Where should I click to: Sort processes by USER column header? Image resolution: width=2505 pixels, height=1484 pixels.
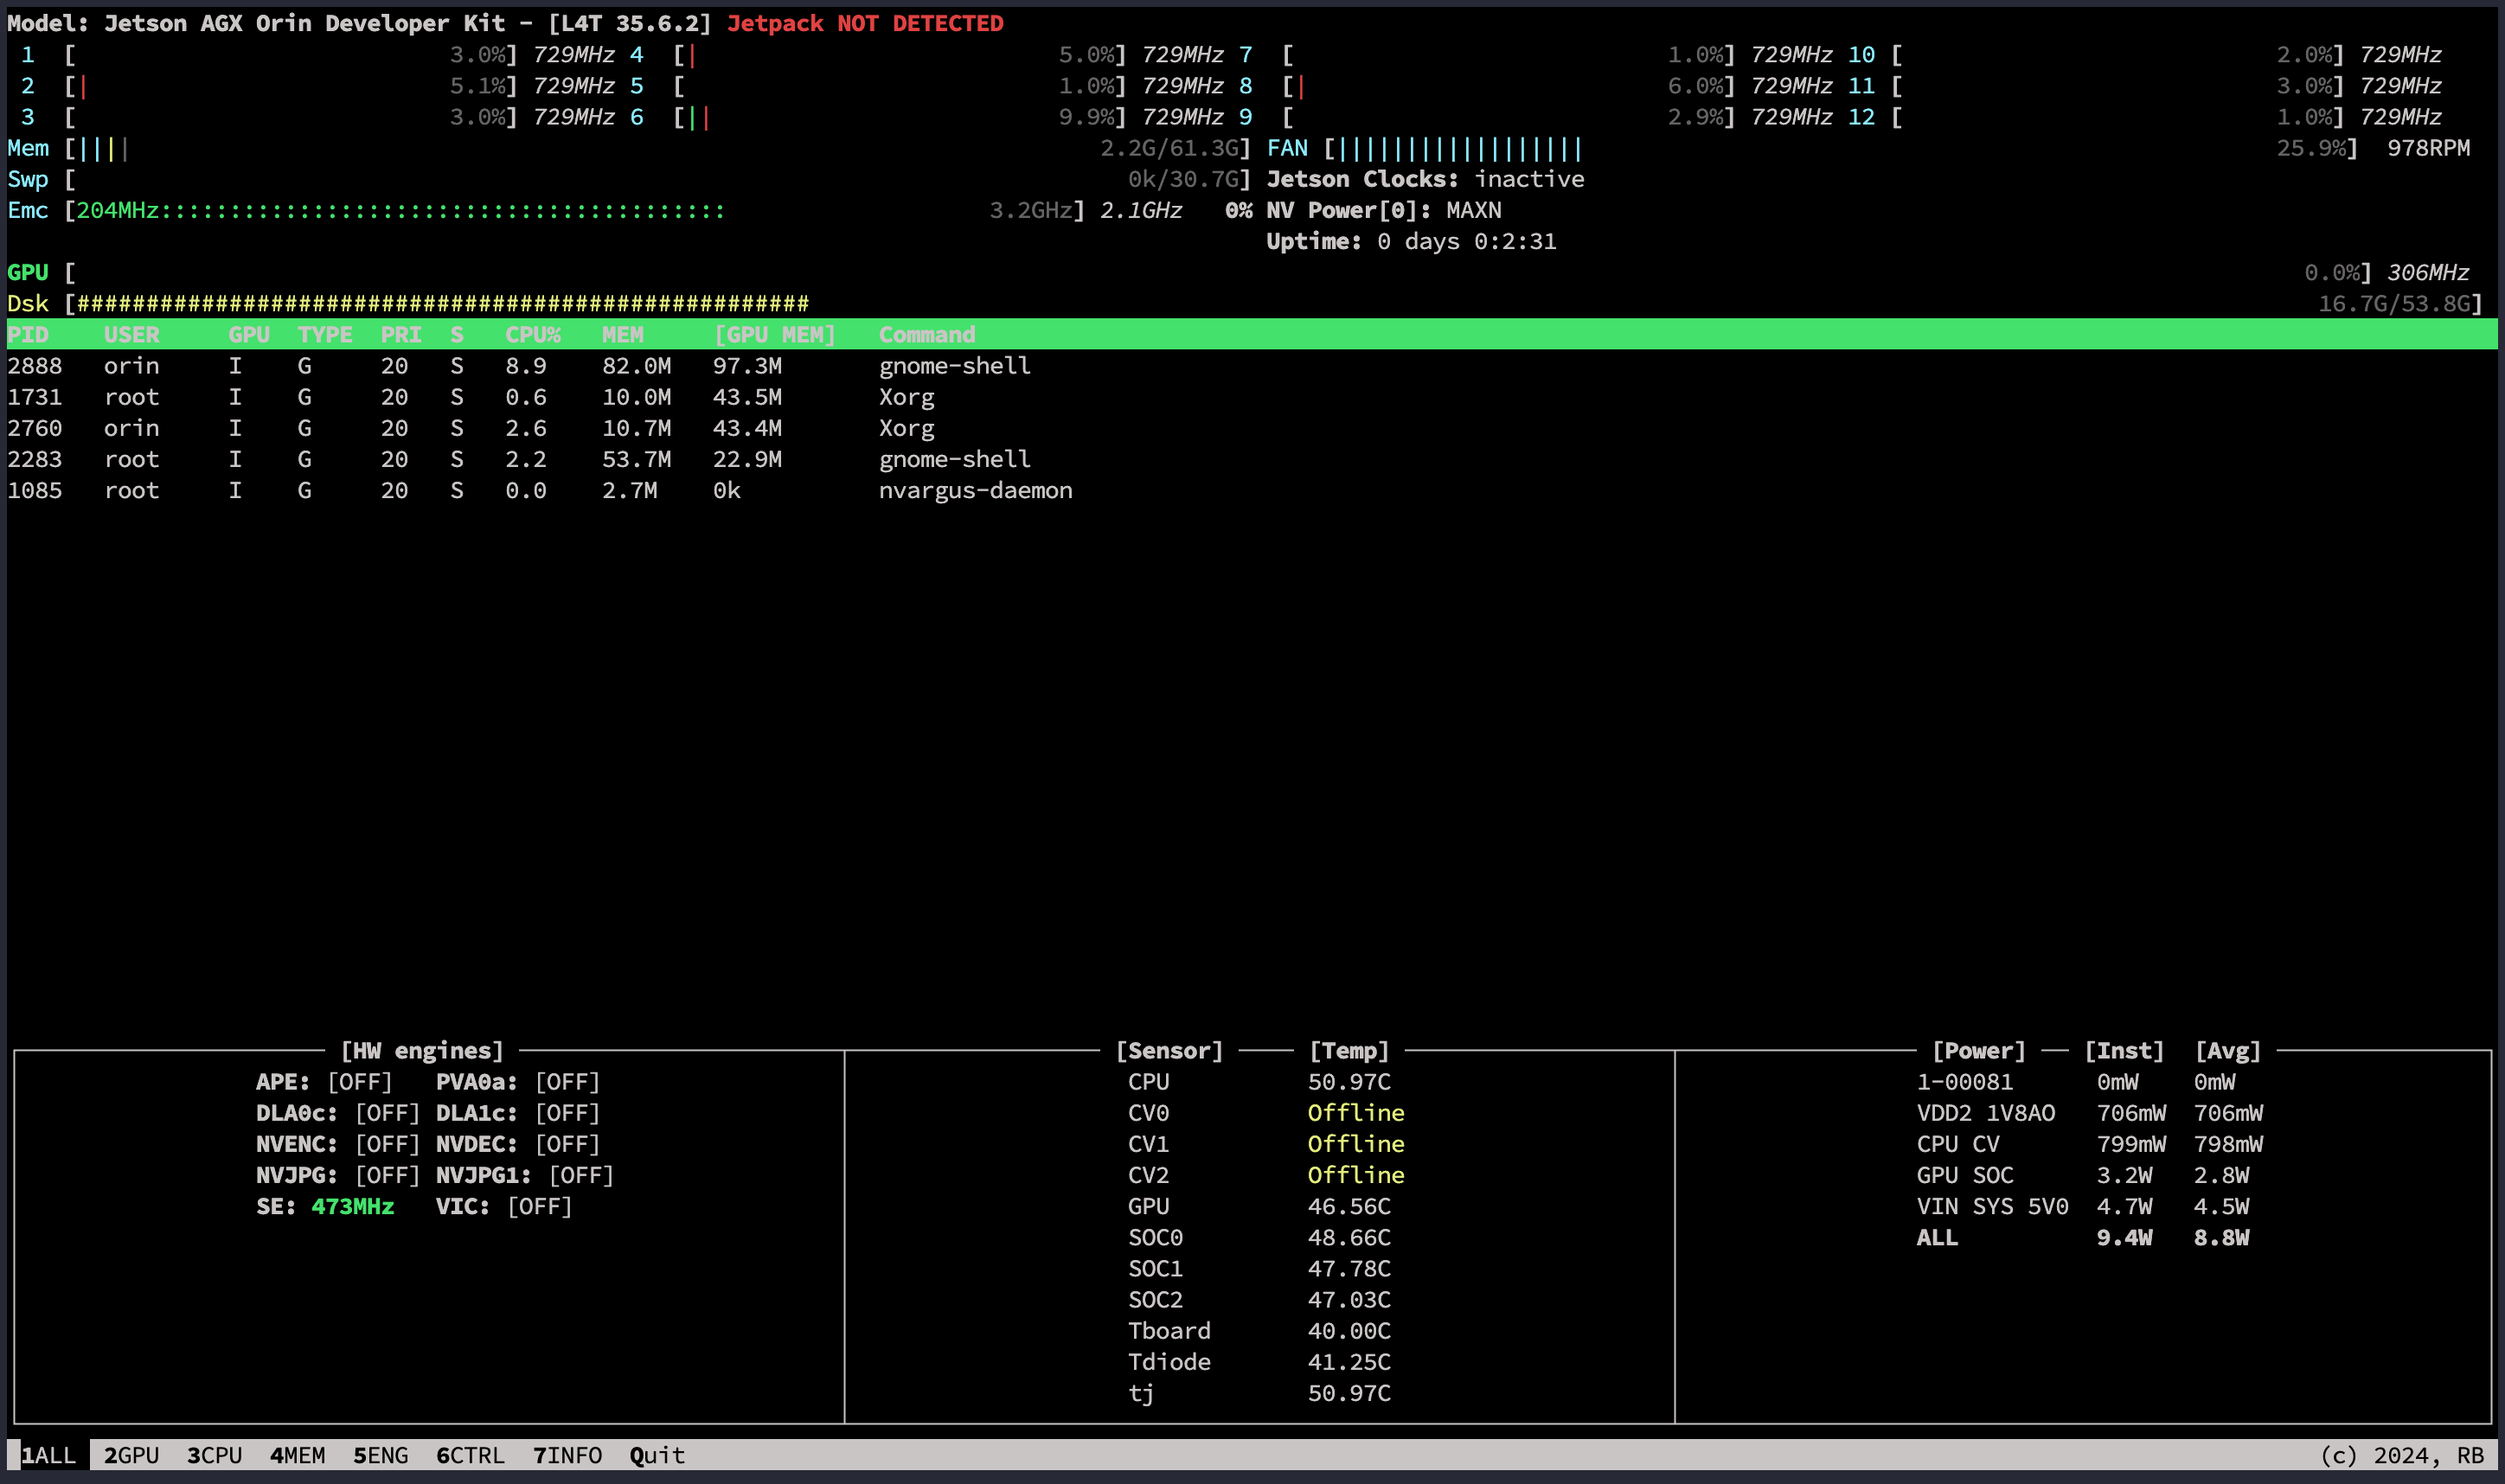pos(131,334)
